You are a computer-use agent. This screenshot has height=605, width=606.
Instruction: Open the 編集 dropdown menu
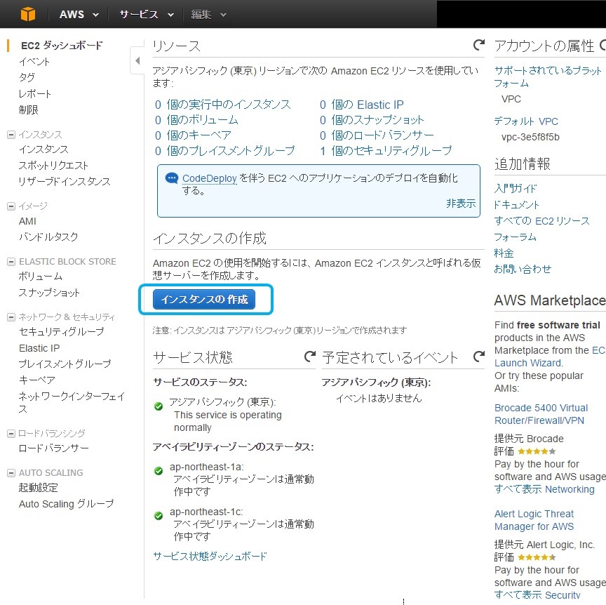coord(209,15)
